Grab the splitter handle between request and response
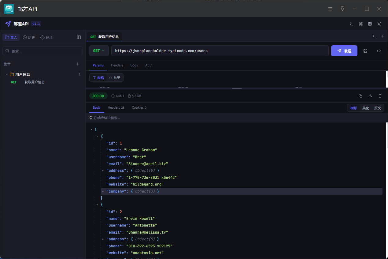 coord(237,88)
